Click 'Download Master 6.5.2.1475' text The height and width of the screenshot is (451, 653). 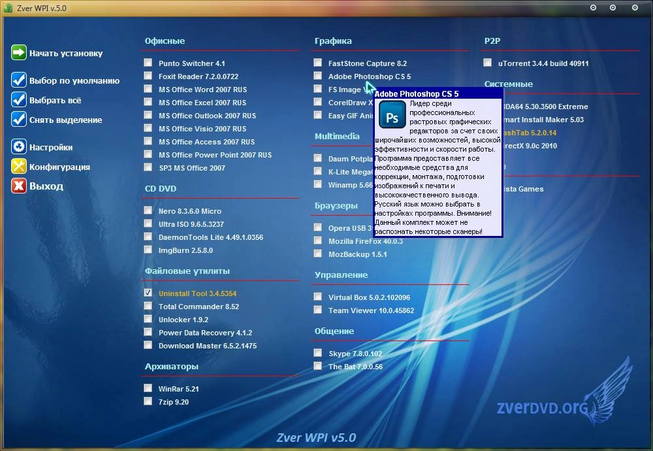point(208,346)
